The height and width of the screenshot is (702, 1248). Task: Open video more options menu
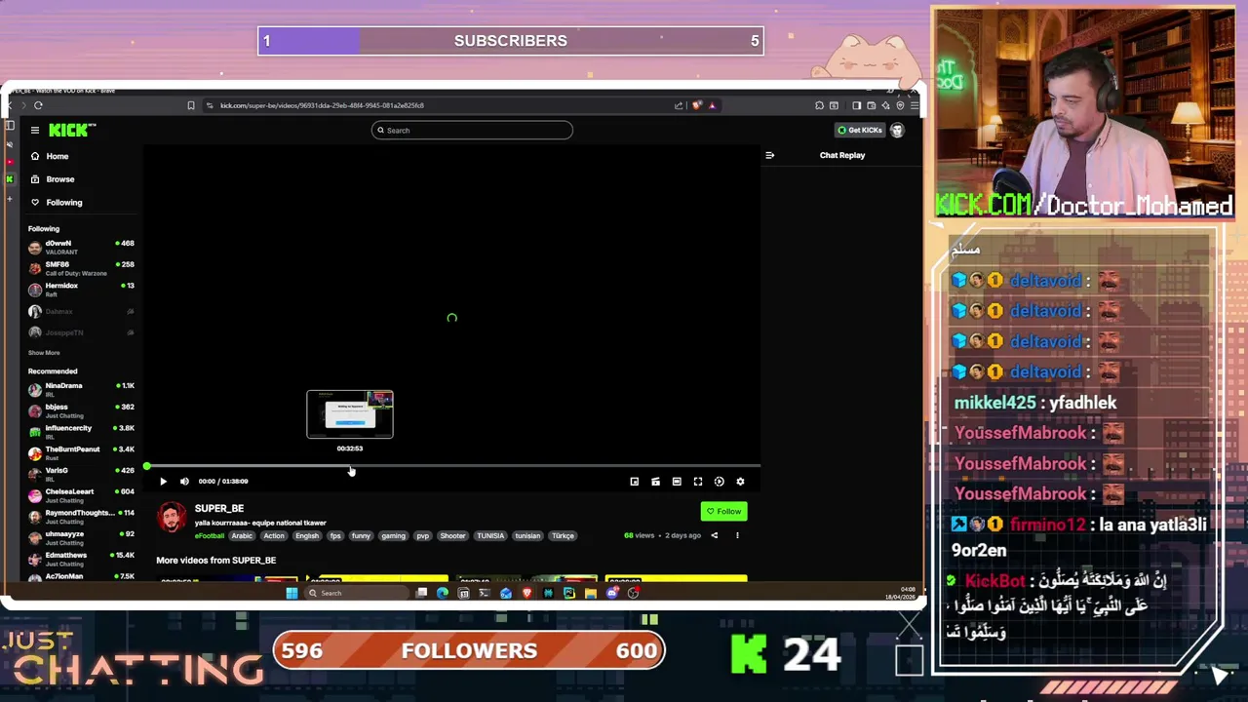click(737, 535)
